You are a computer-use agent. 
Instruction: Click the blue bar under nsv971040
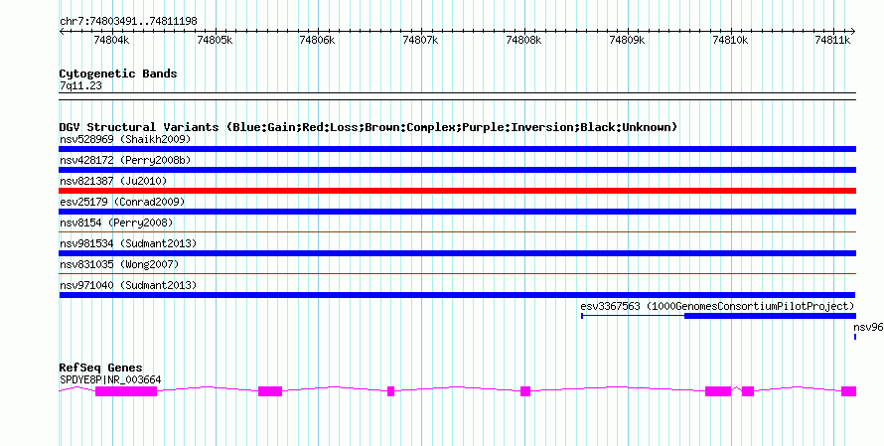(457, 295)
